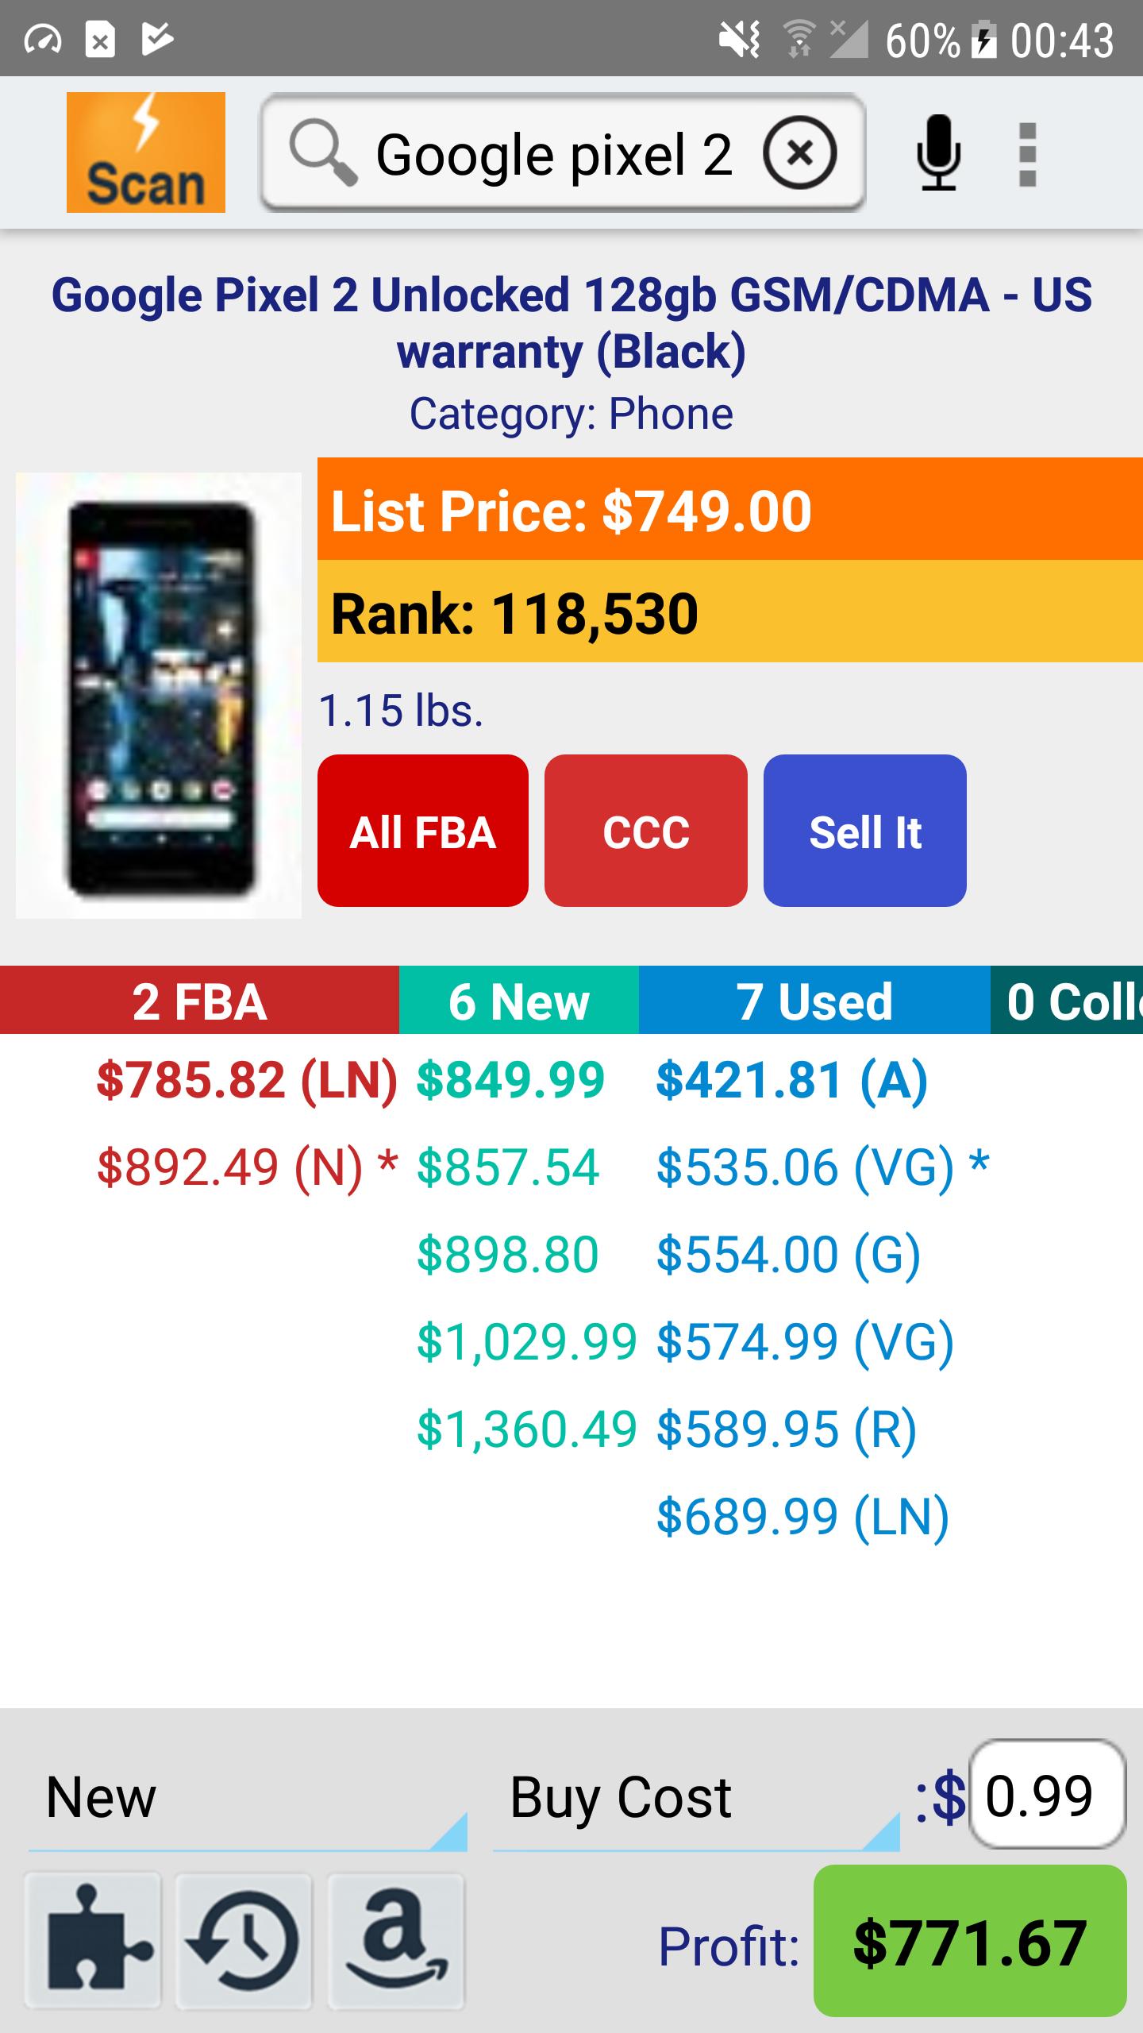Clear the search field with X icon
This screenshot has height=2033, width=1143.
[799, 152]
